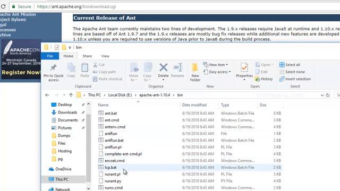Switch to the Share ribbon tab

pos(87,56)
